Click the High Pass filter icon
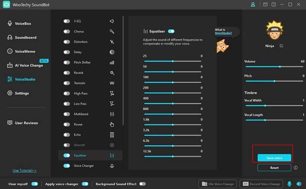The width and height of the screenshot is (306, 189). coord(112,93)
